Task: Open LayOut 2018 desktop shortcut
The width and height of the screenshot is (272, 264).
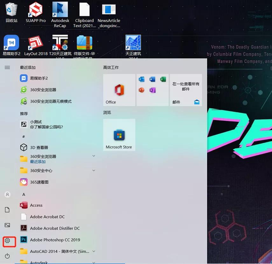Action: tap(36, 43)
